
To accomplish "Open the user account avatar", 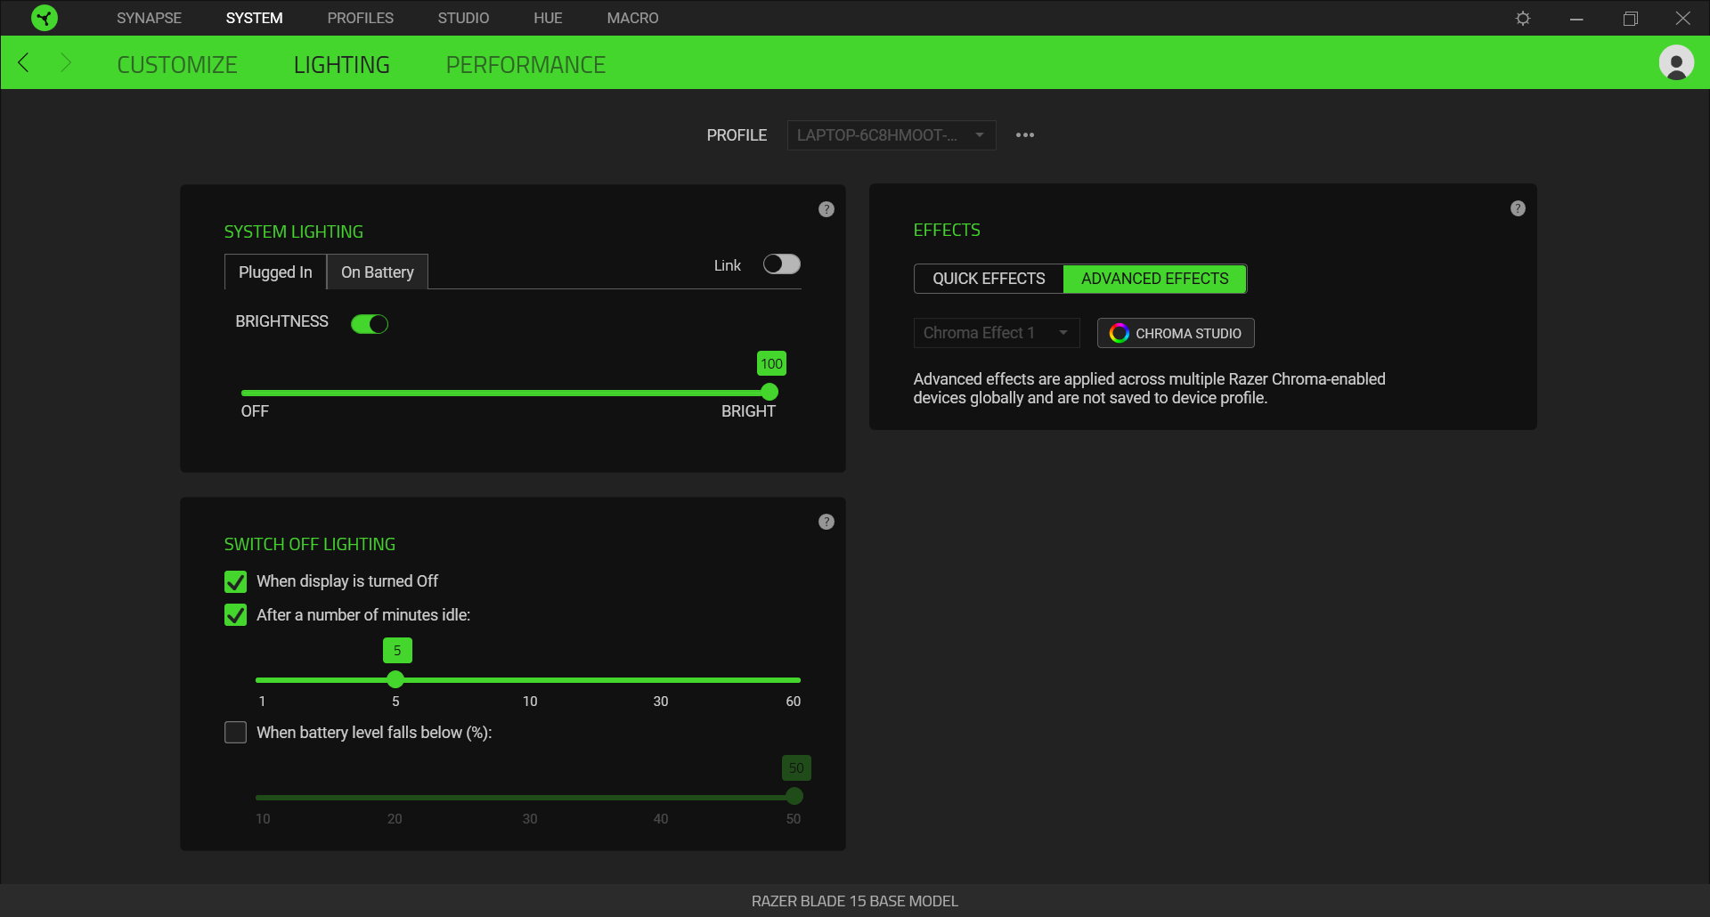I will point(1676,62).
